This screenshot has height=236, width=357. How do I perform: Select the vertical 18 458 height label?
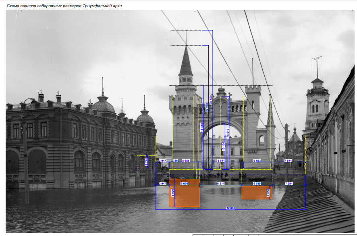(202, 127)
